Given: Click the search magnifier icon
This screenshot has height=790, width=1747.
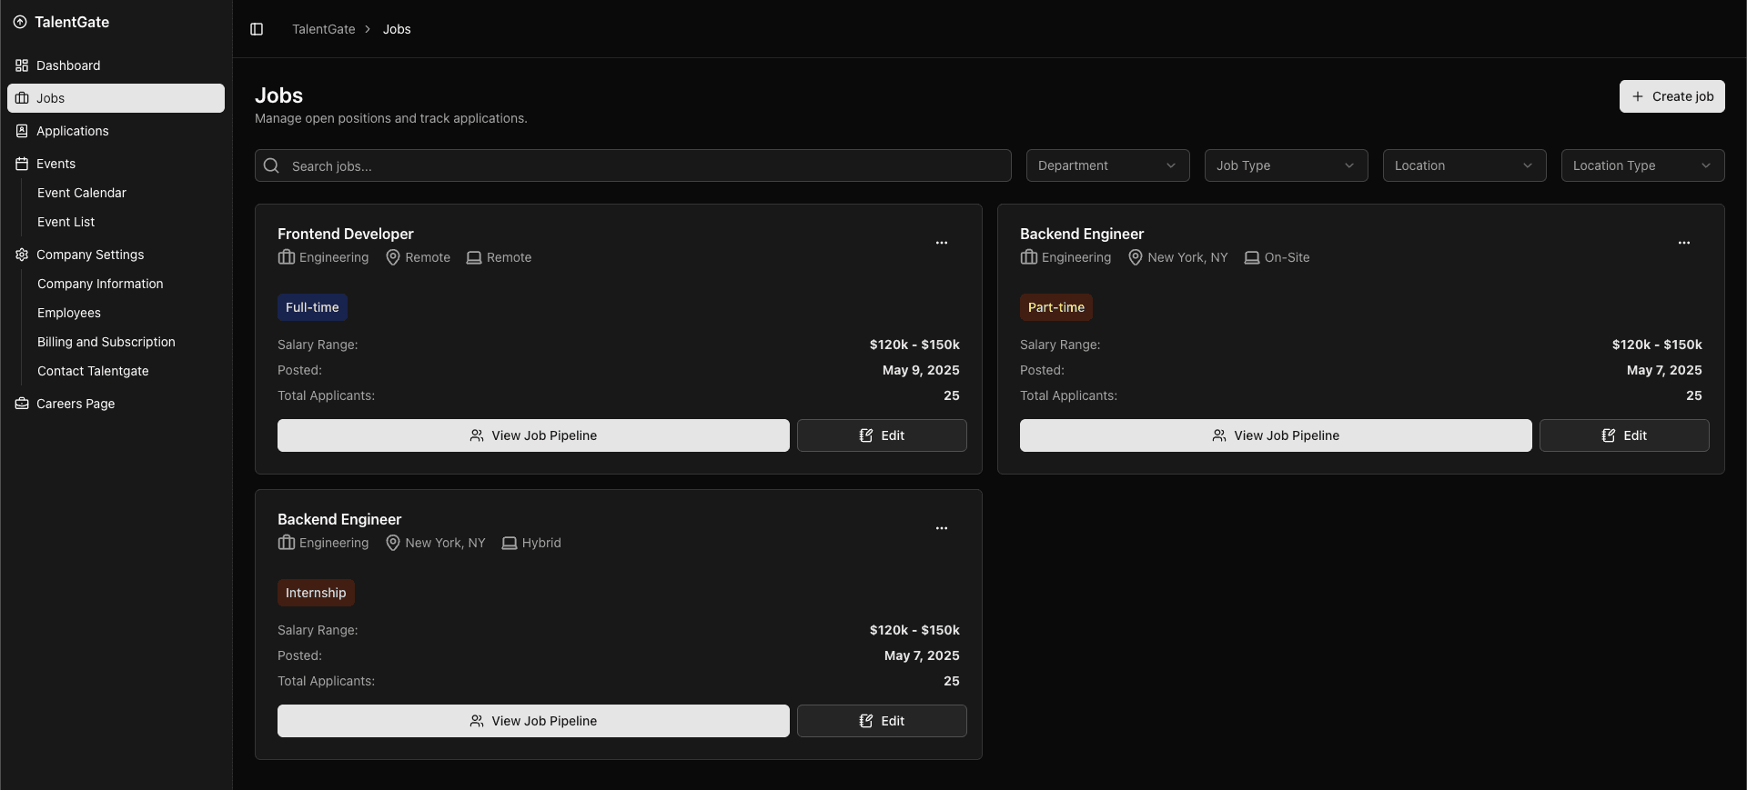Looking at the screenshot, I should [x=271, y=165].
